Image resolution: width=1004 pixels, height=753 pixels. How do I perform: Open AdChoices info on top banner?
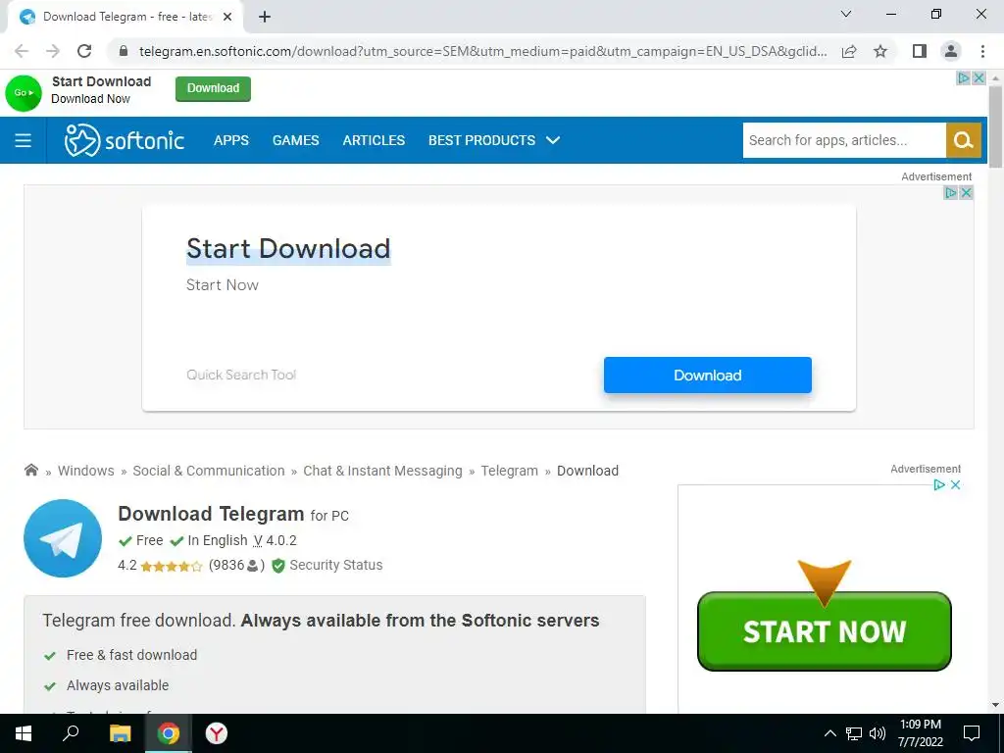pyautogui.click(x=964, y=78)
